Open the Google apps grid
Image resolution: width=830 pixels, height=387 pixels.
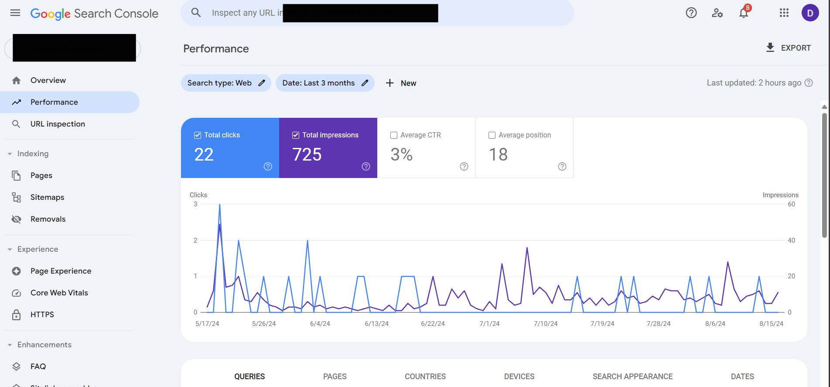click(x=784, y=13)
